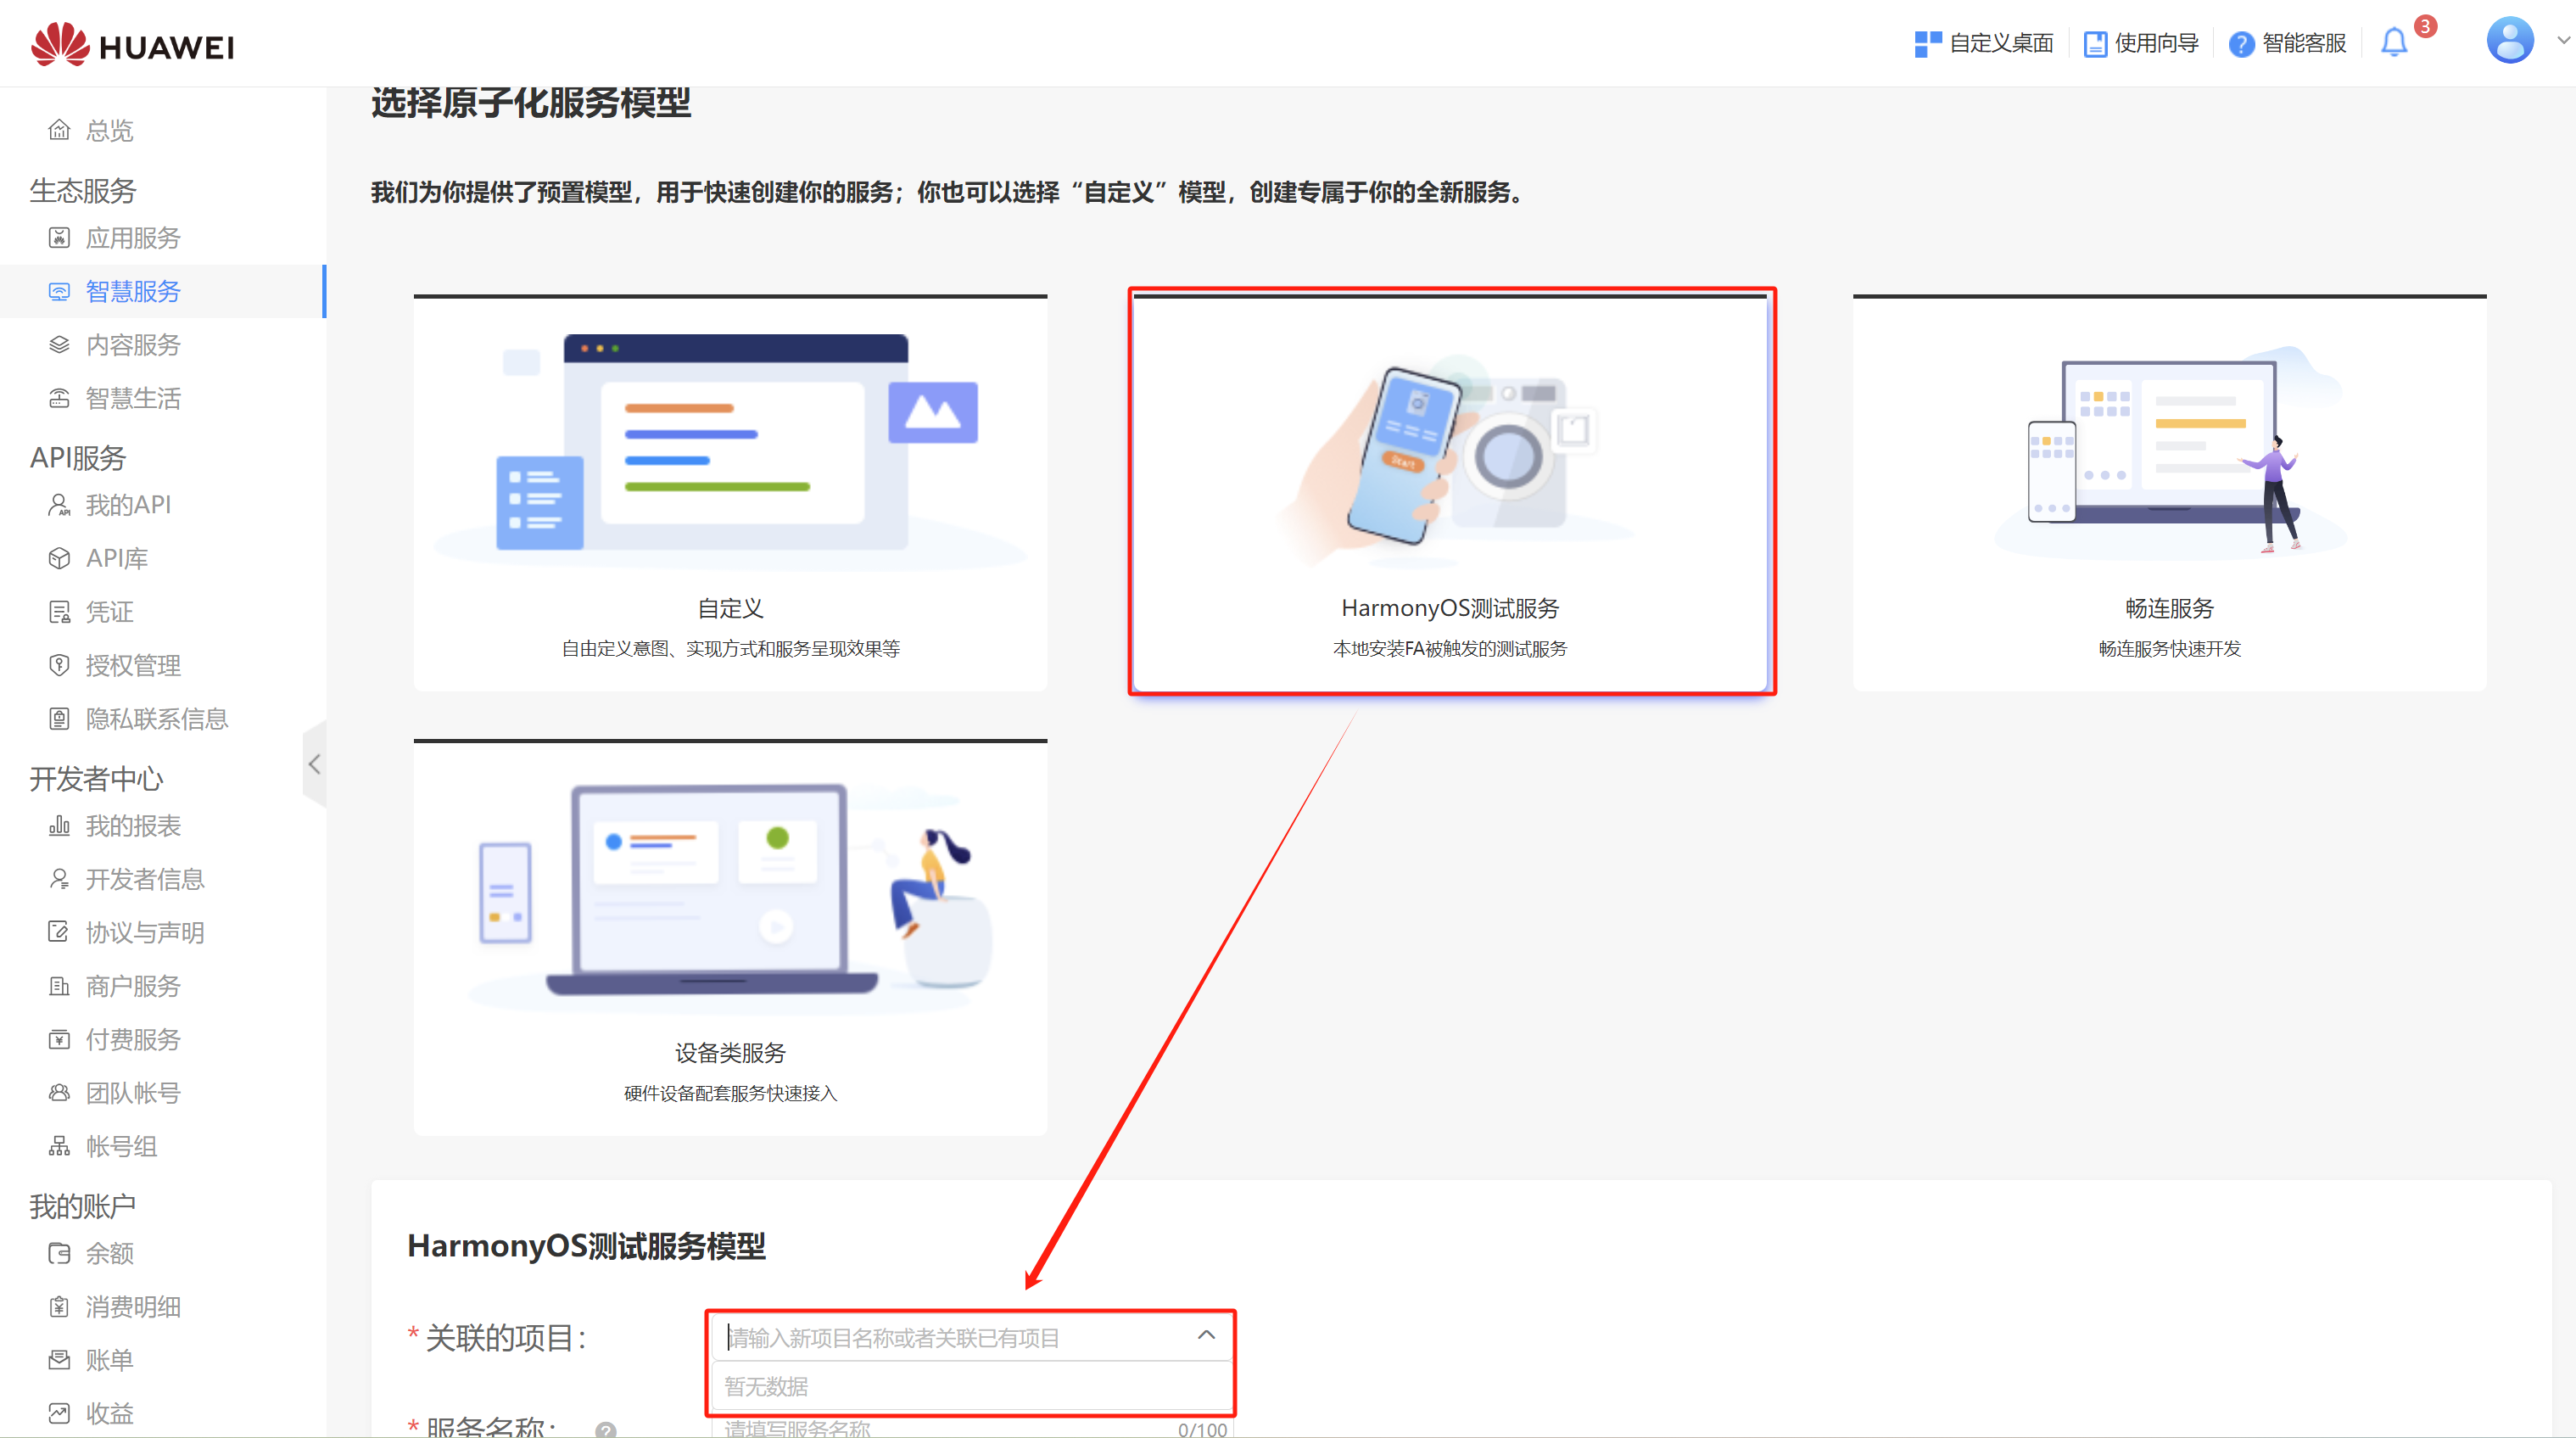This screenshot has height=1438, width=2576.
Task: Click the 账单 bill icon
Action: tap(60, 1360)
